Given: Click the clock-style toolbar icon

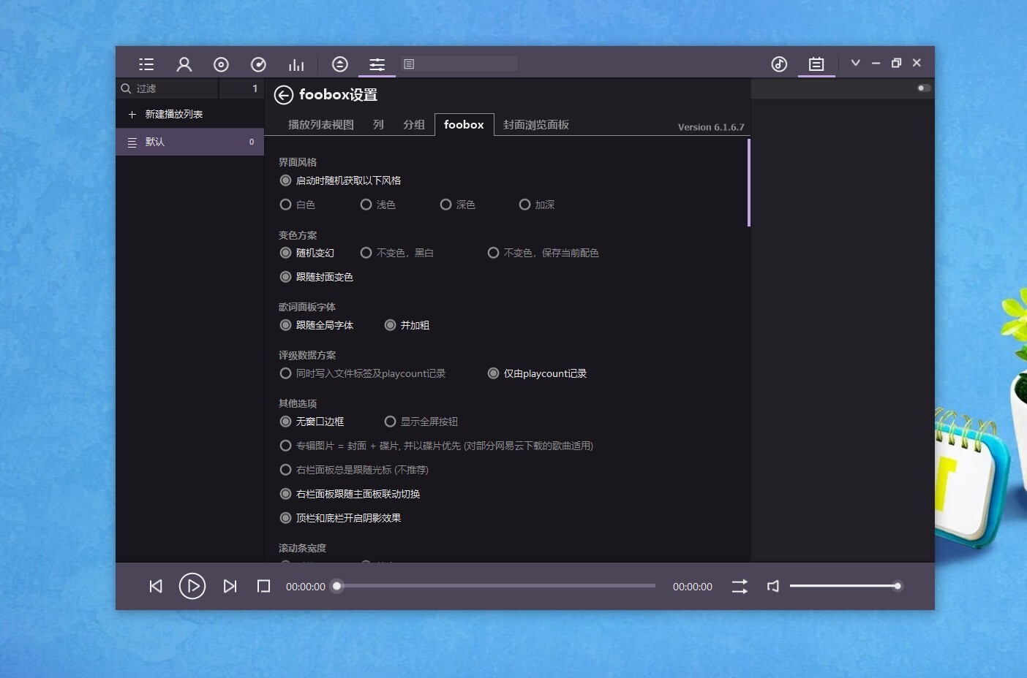Looking at the screenshot, I should click(258, 64).
